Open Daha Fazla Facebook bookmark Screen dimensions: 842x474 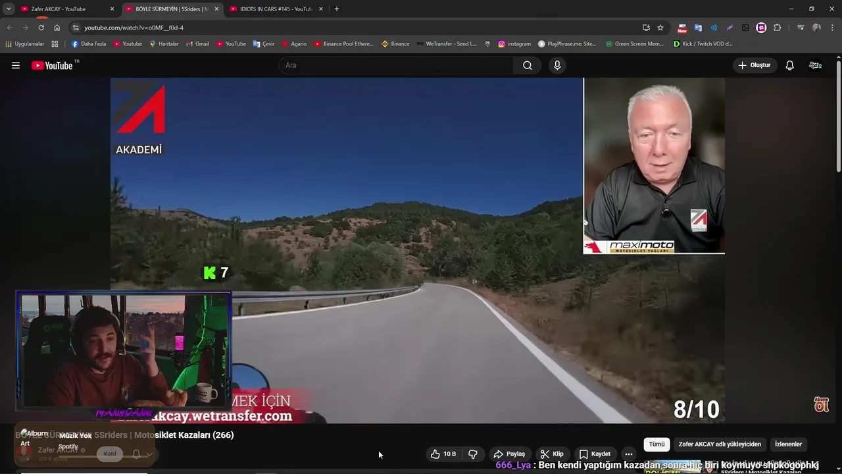click(x=88, y=44)
